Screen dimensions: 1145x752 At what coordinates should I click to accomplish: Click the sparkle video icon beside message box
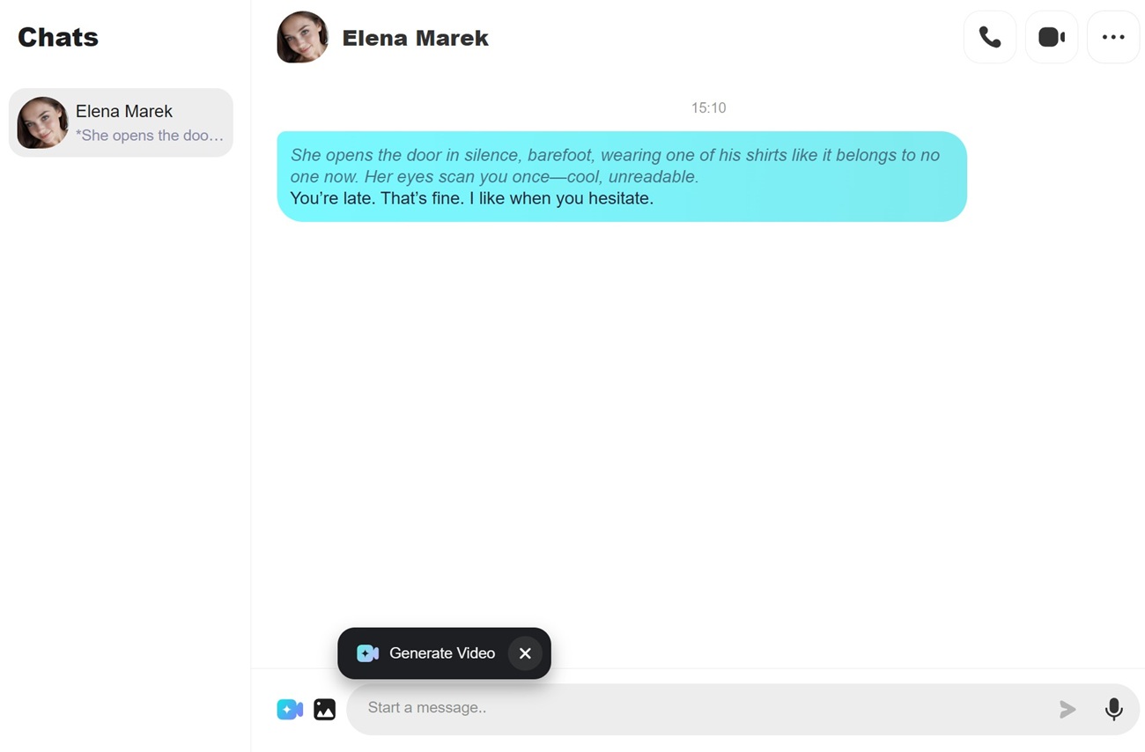click(290, 709)
